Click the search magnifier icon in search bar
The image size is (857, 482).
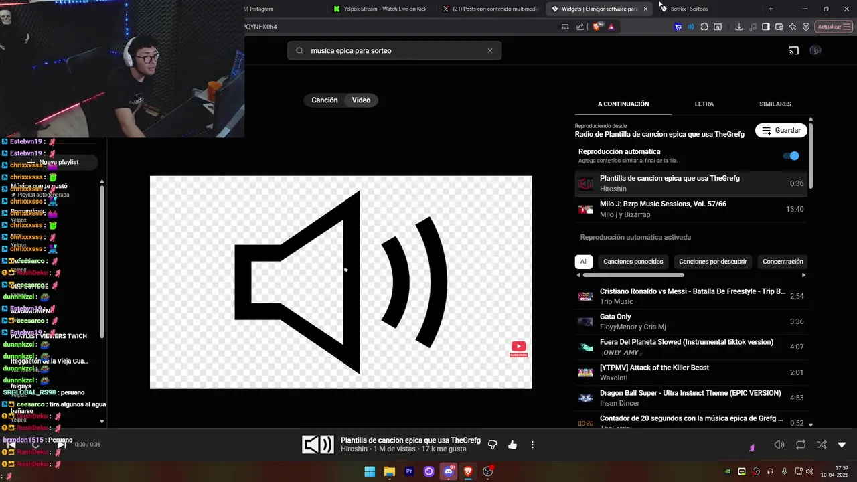click(x=299, y=50)
